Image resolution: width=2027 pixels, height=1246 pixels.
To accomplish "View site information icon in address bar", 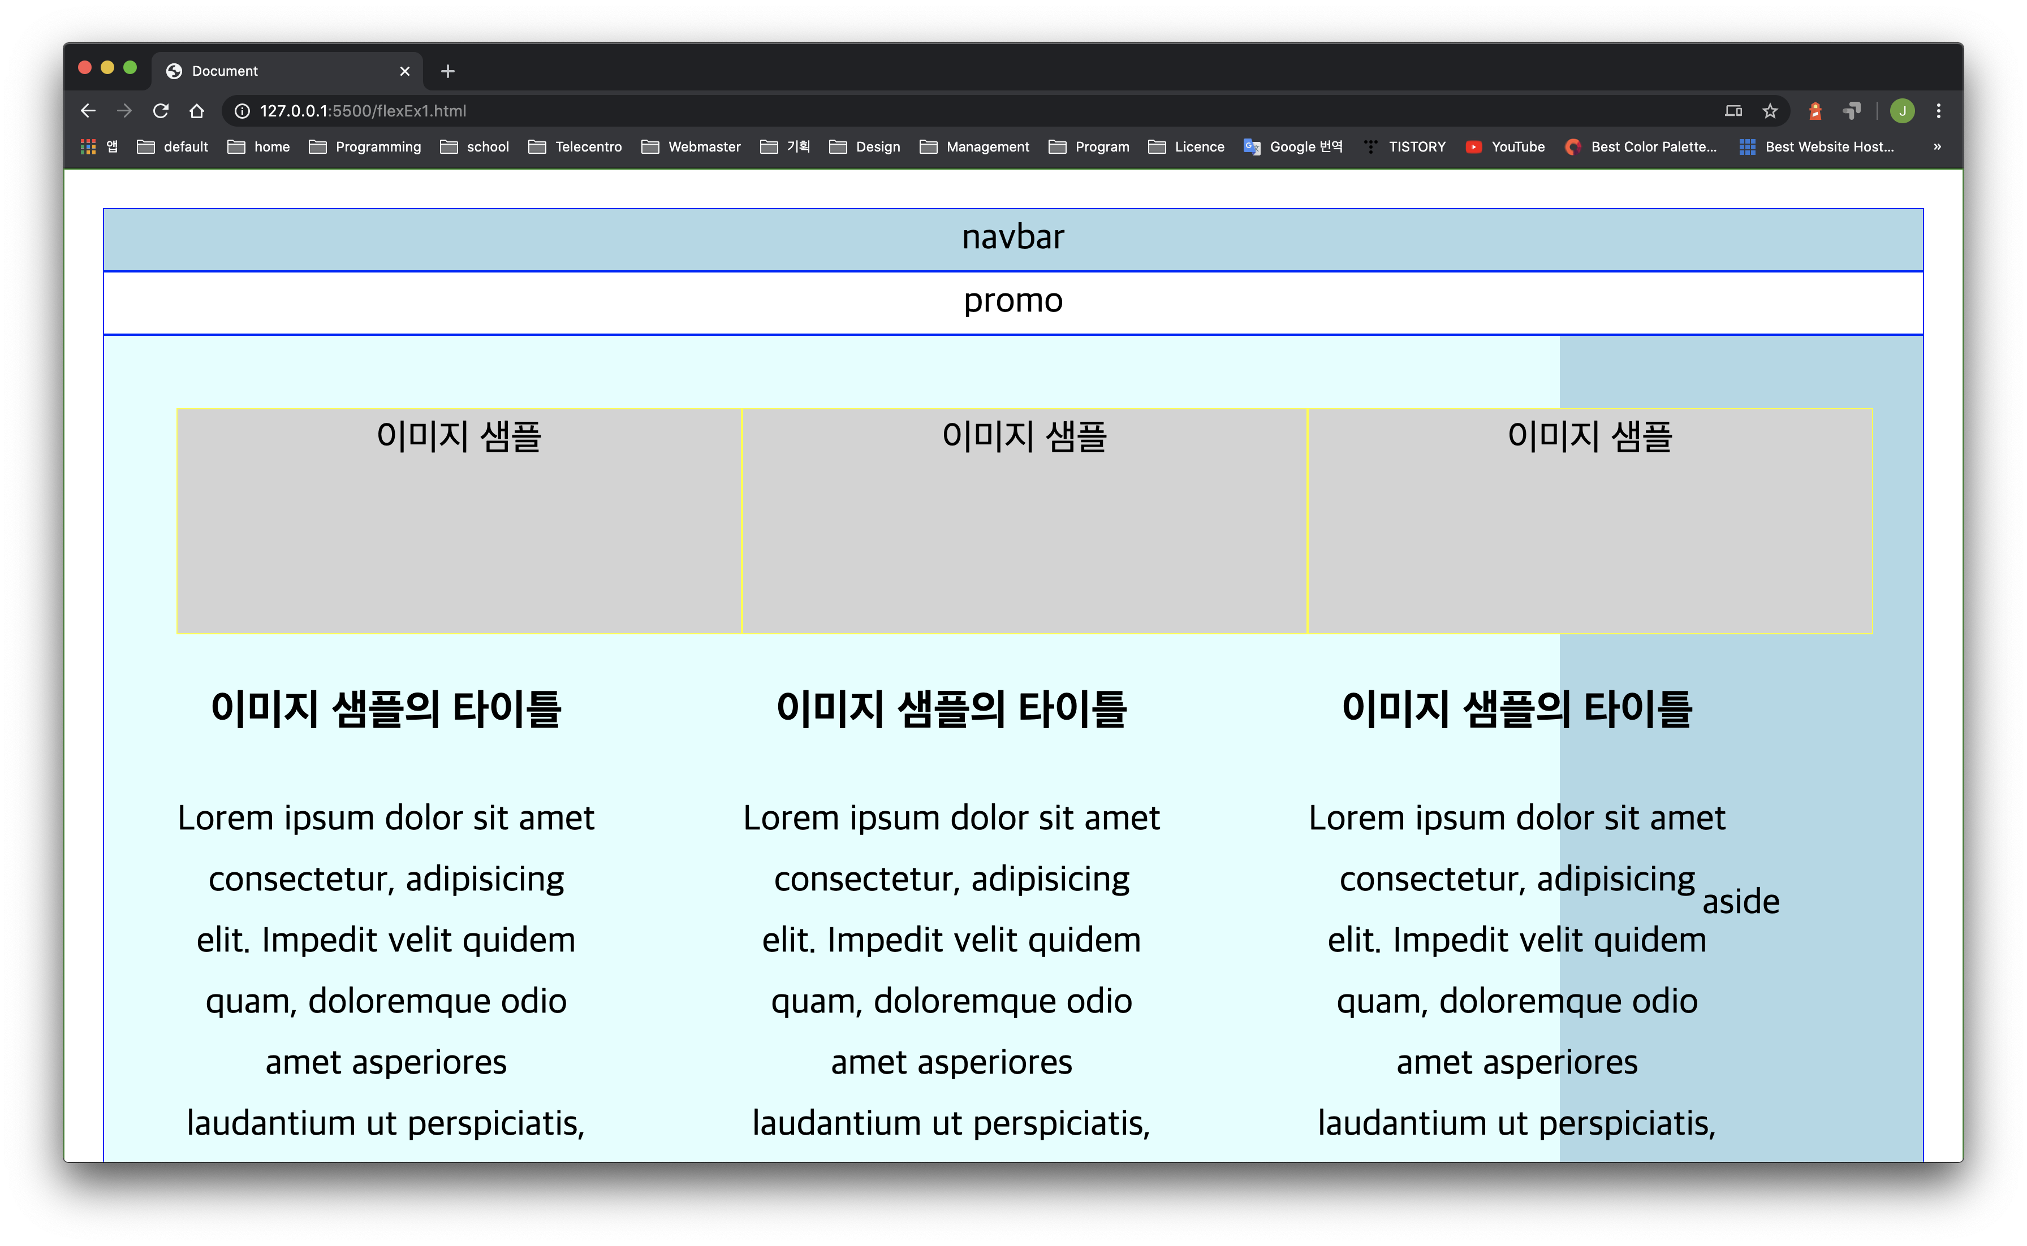I will coord(243,110).
